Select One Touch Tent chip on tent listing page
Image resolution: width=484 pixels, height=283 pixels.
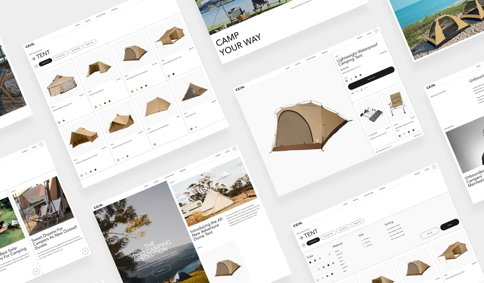point(60,55)
